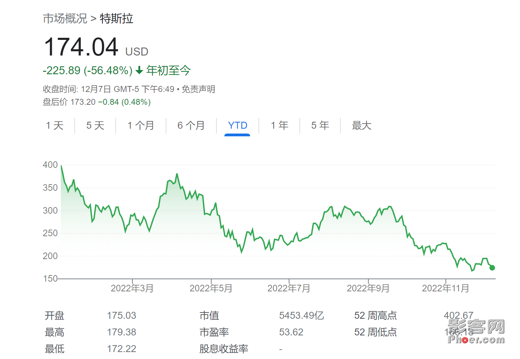Click the 52 周低点 label
The image size is (520, 359).
(x=375, y=332)
